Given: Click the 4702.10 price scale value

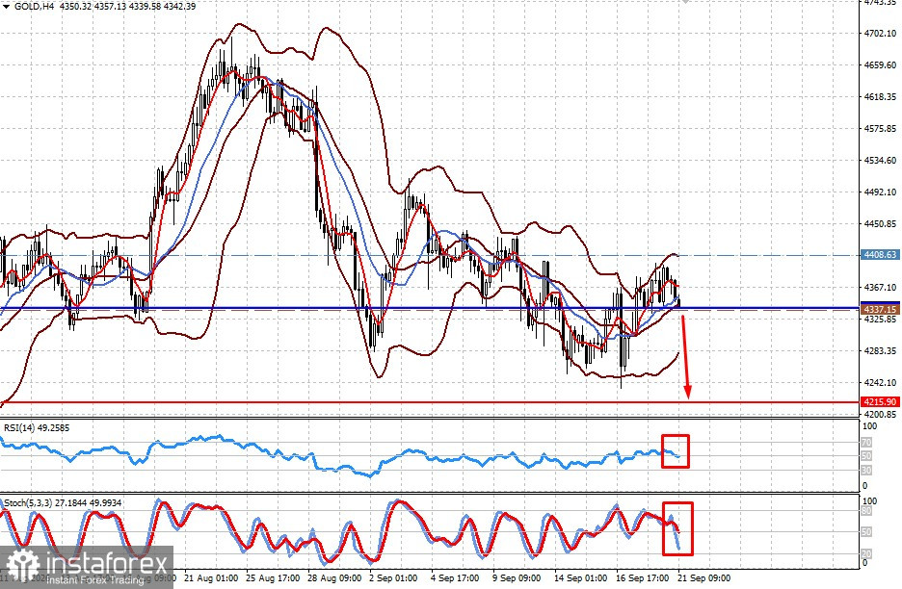Looking at the screenshot, I should (880, 34).
